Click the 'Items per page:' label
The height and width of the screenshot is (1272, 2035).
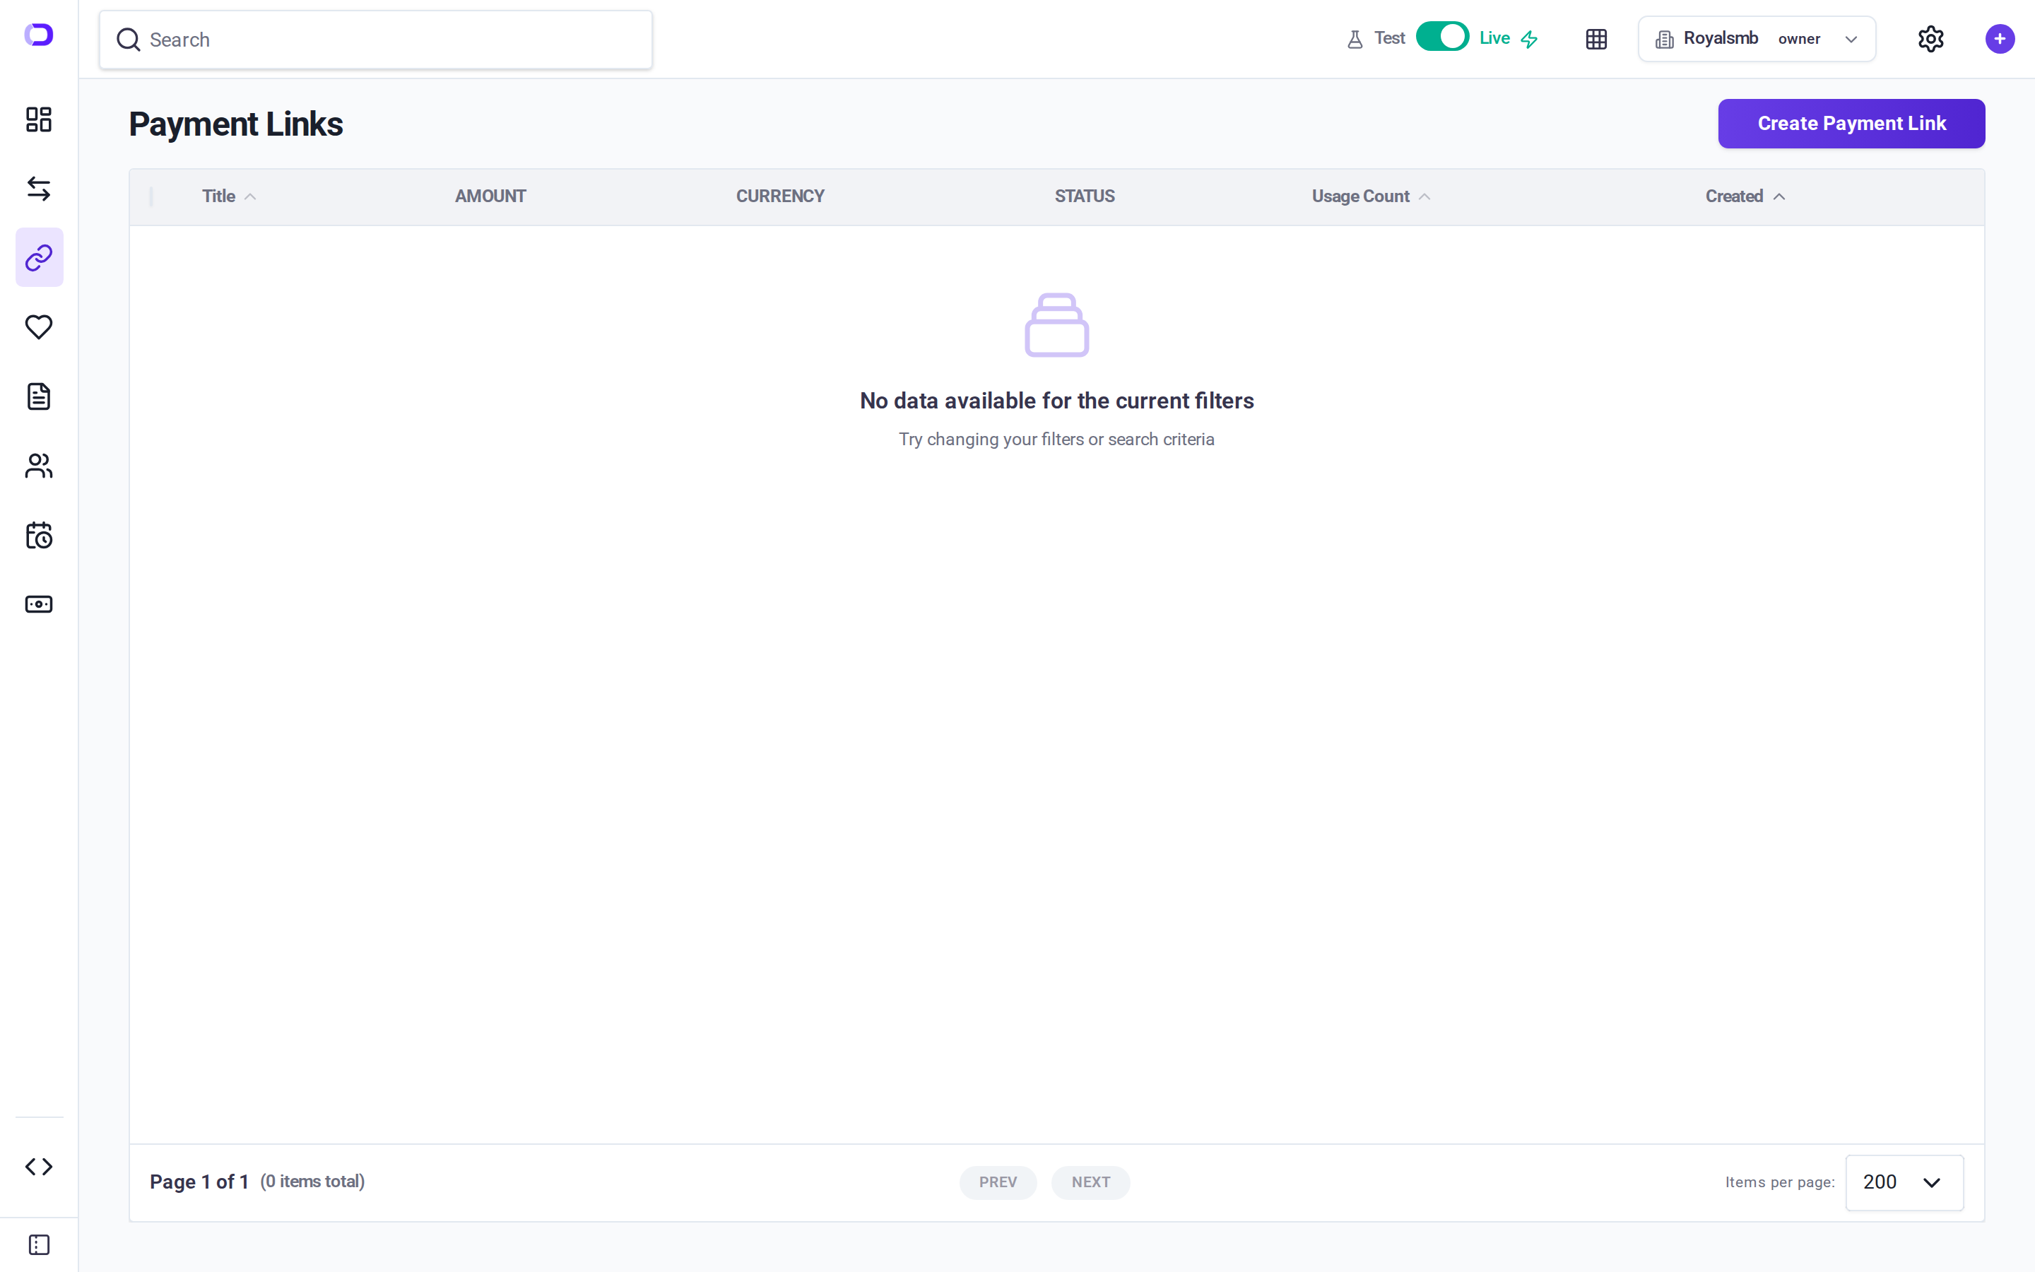(x=1779, y=1182)
